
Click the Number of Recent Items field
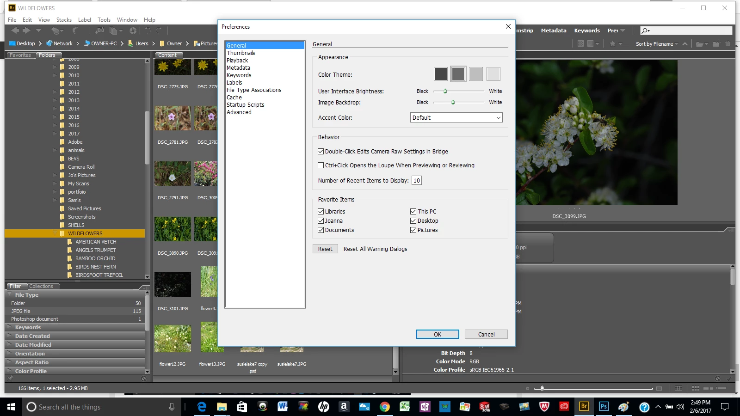[417, 180]
